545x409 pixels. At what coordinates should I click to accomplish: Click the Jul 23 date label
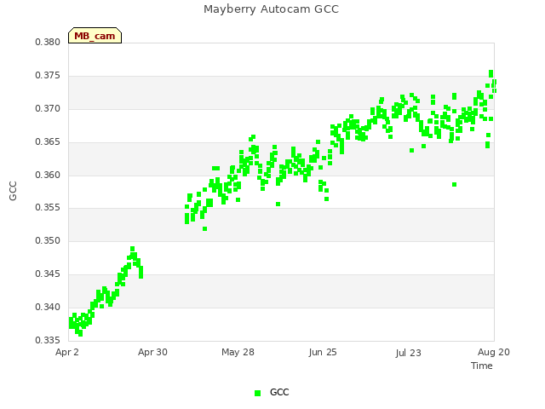click(409, 353)
